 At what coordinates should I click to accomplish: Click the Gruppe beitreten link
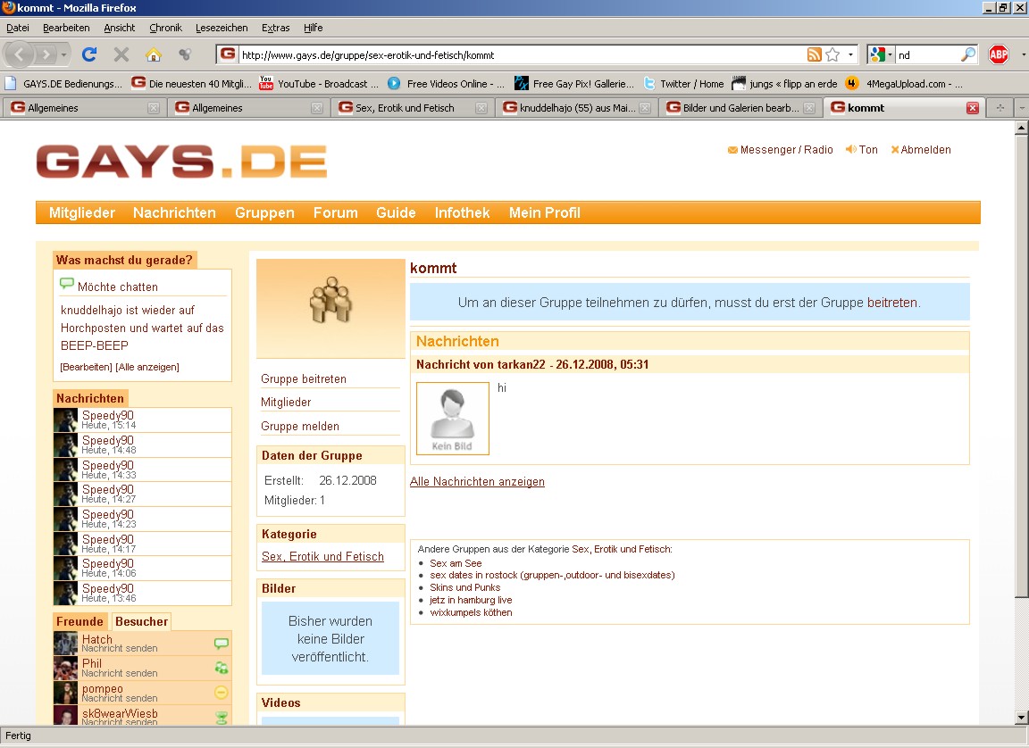coord(304,378)
